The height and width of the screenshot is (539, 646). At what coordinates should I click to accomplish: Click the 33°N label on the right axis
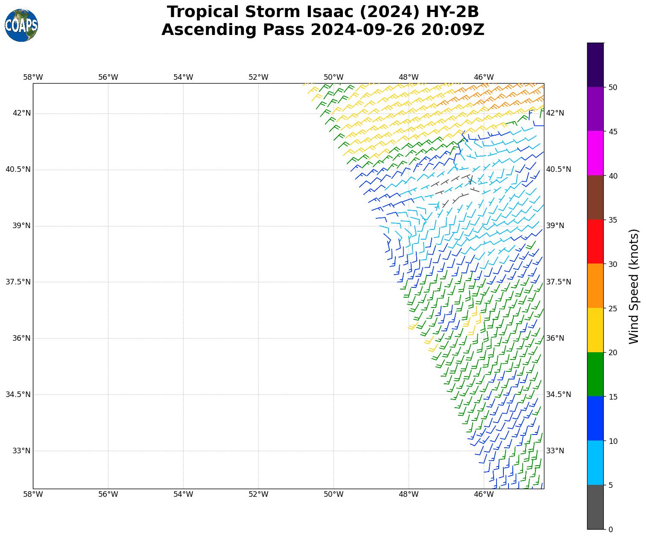click(555, 451)
